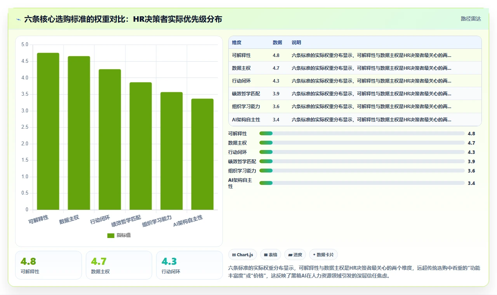Click the 路径雷达 label at top right
This screenshot has width=497, height=295.
(x=471, y=19)
